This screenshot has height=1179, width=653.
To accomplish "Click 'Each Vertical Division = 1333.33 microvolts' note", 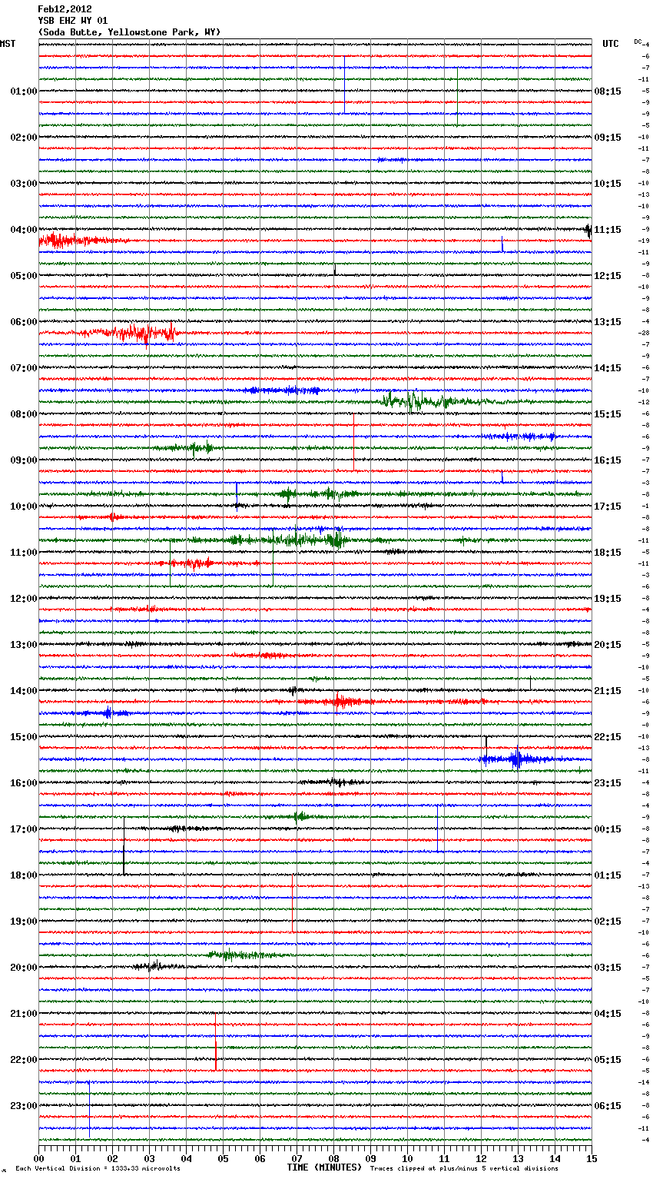I will pos(98,1168).
